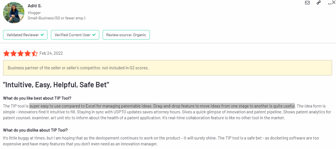Select the third star in the rating
The image size is (336, 149).
tap(21, 53)
